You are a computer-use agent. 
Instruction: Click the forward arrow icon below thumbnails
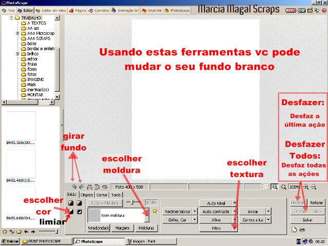(33, 232)
